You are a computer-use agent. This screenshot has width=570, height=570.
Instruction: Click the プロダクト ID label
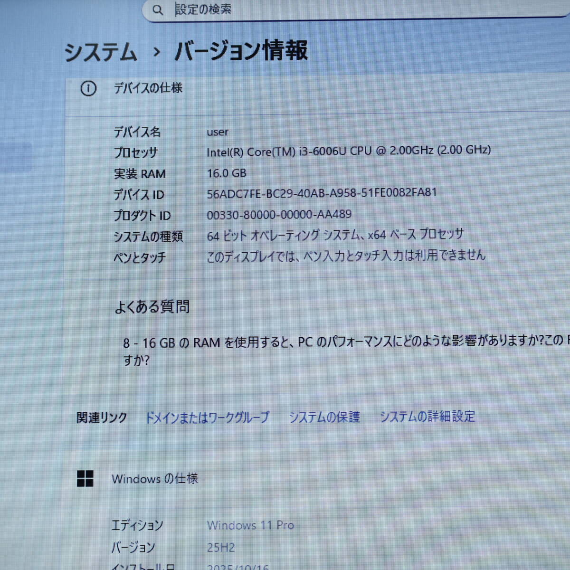click(x=142, y=216)
